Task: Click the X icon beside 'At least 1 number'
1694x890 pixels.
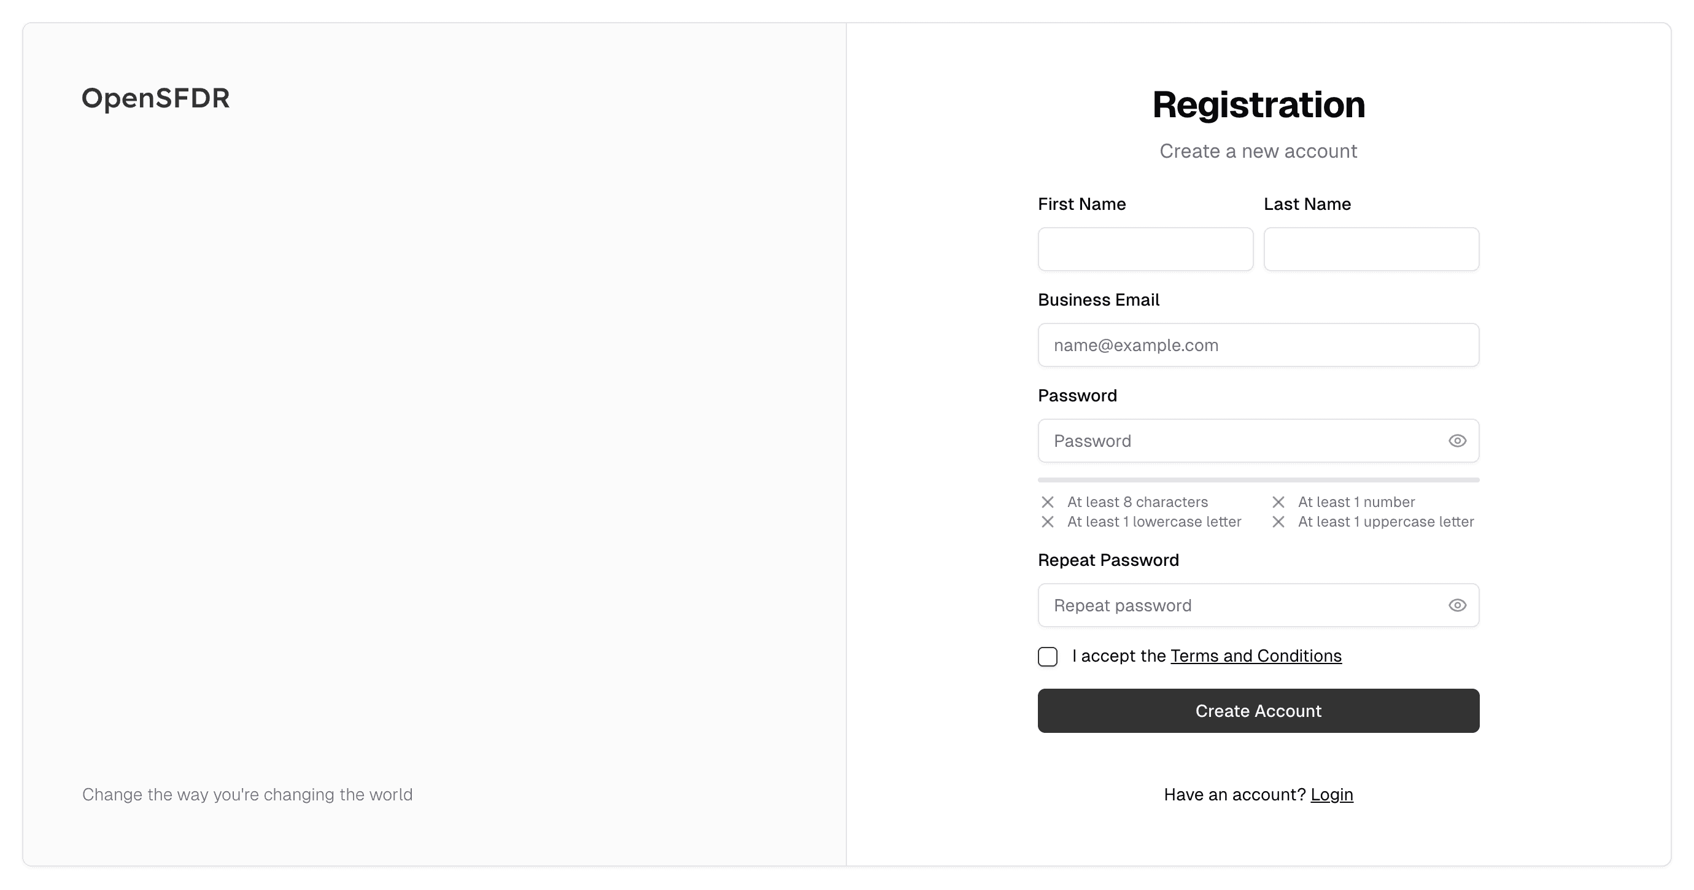Action: tap(1278, 502)
